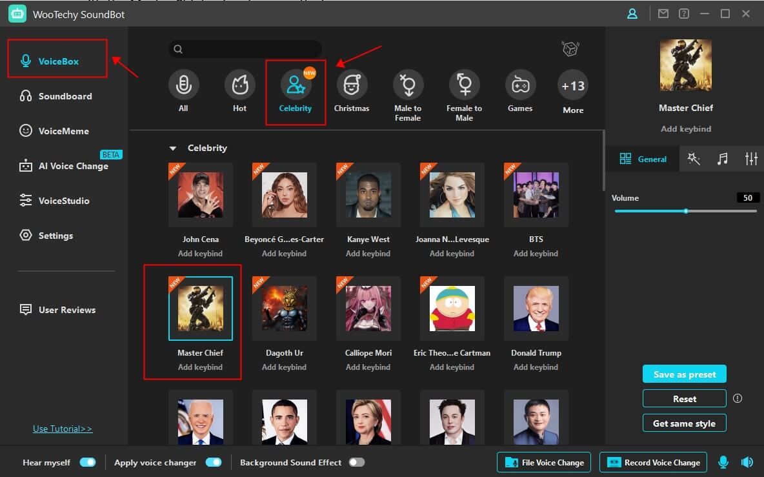Toggle the Hear myself switch
This screenshot has width=764, height=477.
87,462
